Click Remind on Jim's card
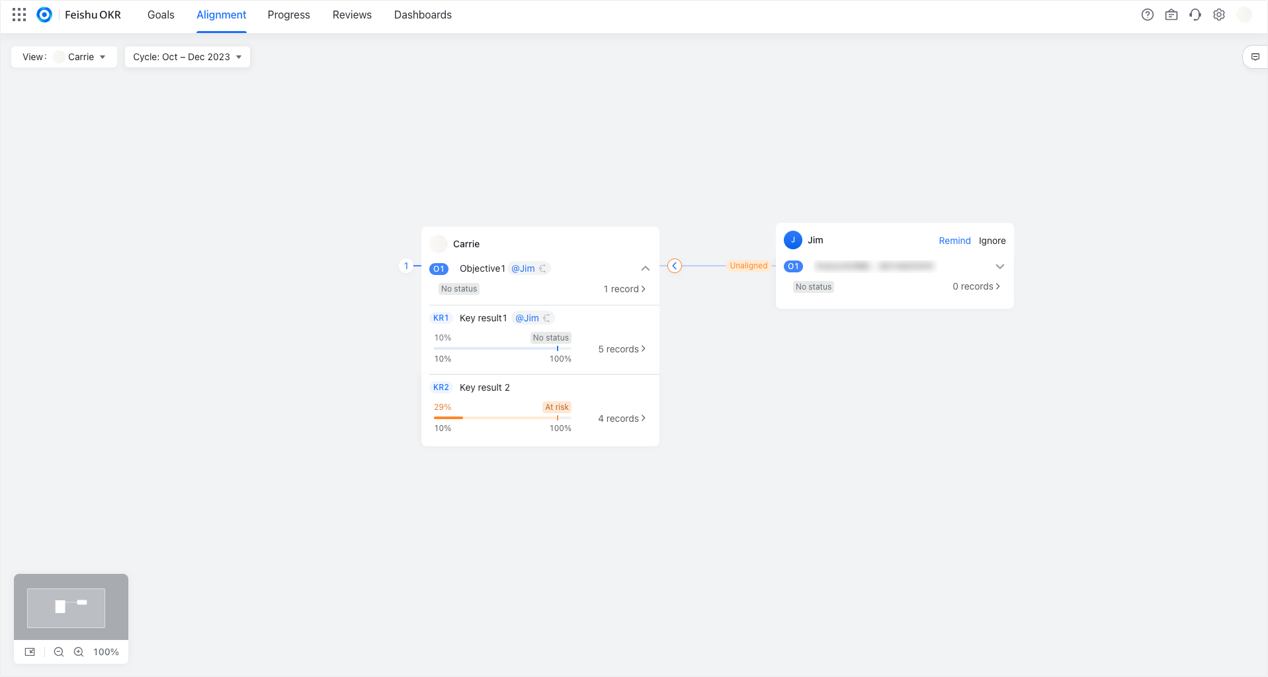1268x677 pixels. pyautogui.click(x=954, y=241)
